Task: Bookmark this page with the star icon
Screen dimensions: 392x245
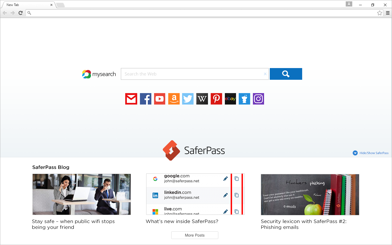Action: (379, 13)
